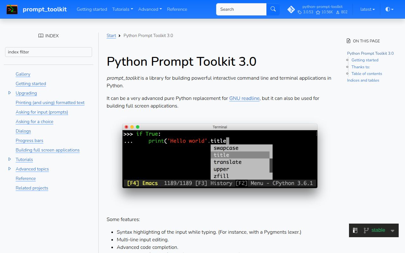Open Getting started in the sidebar index
Screen dimensions: 405x253
(x=31, y=83)
